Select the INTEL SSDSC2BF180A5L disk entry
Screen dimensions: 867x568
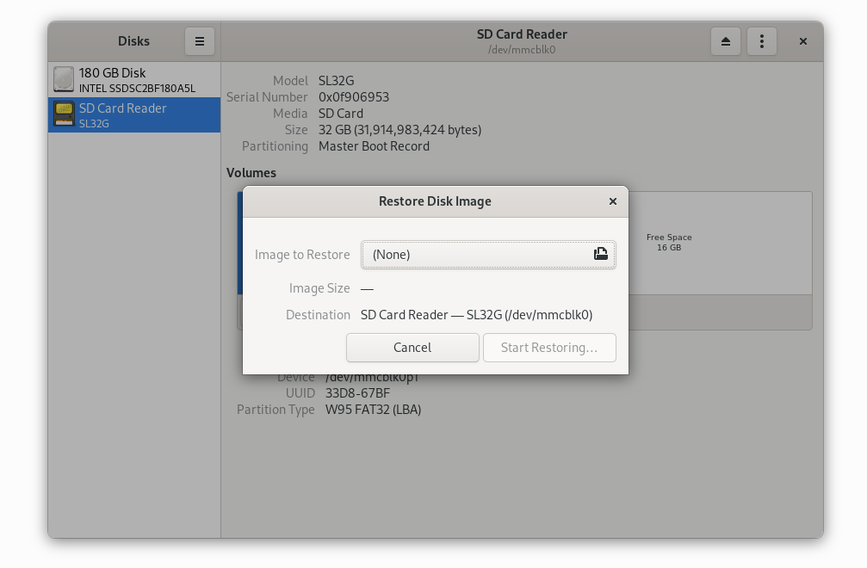133,79
